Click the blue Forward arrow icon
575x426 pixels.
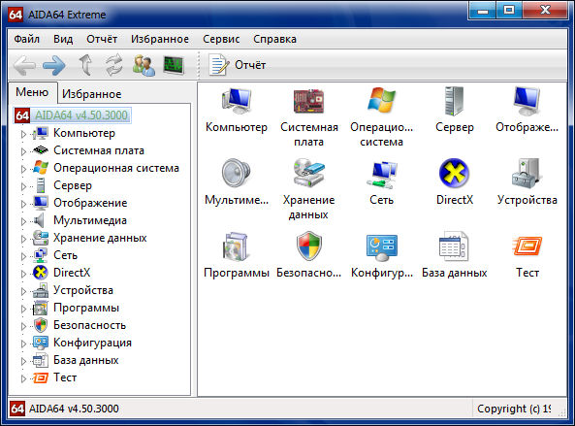pyautogui.click(x=54, y=66)
